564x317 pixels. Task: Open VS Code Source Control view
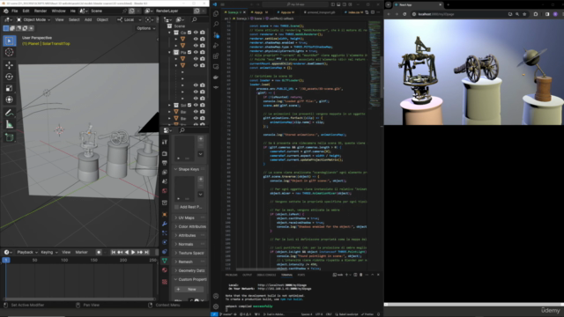pos(216,35)
